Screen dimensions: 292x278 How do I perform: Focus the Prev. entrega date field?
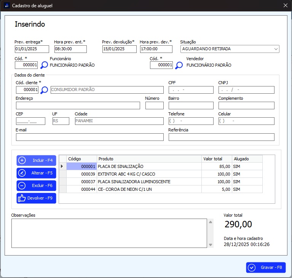pyautogui.click(x=32, y=49)
